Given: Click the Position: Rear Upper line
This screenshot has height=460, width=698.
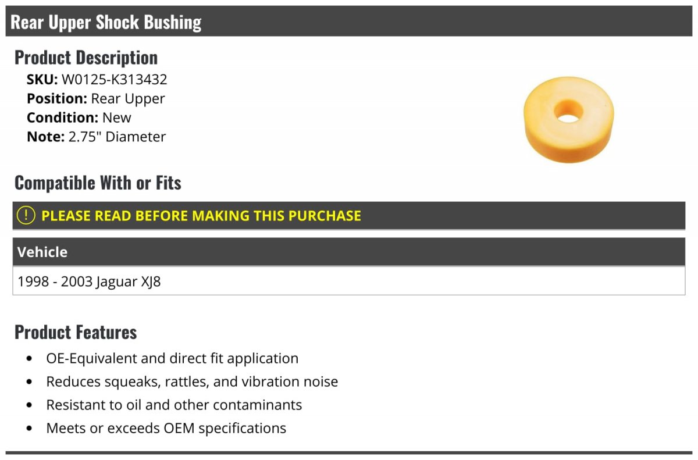Looking at the screenshot, I should pyautogui.click(x=96, y=99).
